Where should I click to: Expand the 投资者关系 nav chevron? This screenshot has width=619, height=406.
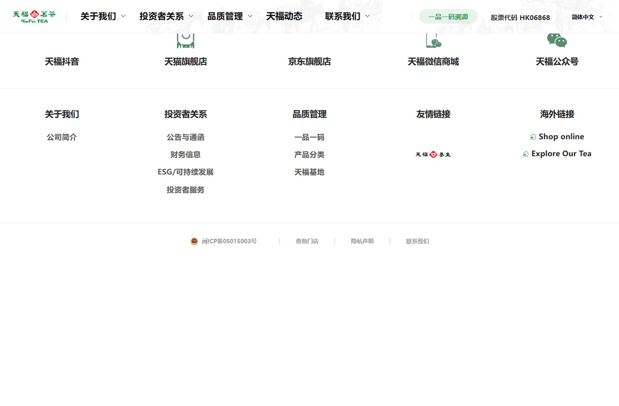click(191, 16)
